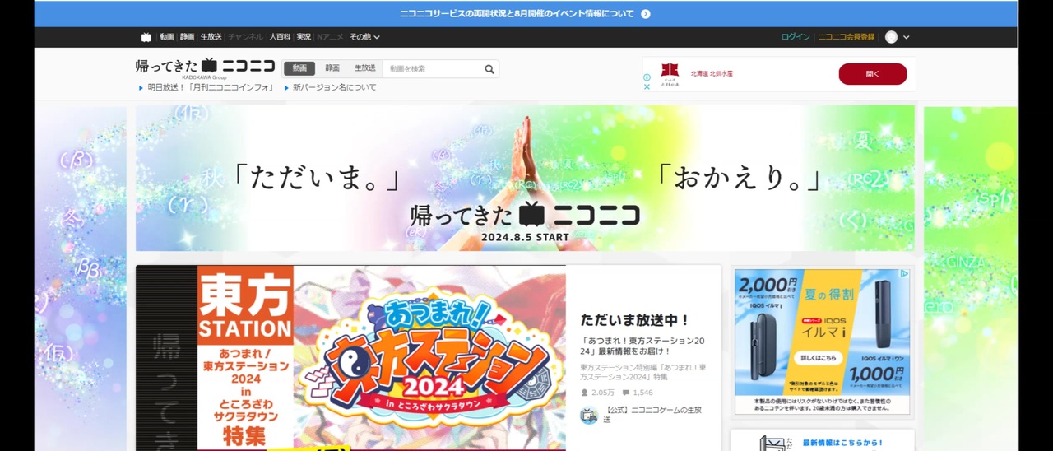The height and width of the screenshot is (451, 1053).
Task: Expand the その他 menu in top bar
Action: point(364,37)
